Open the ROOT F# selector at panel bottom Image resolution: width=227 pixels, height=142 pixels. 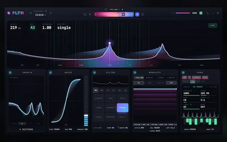210,129
